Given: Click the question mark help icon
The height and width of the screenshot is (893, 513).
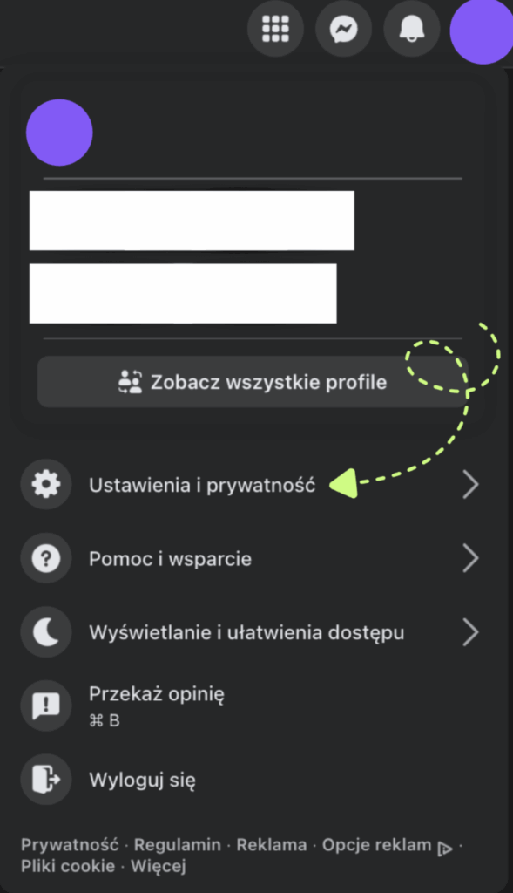Looking at the screenshot, I should point(46,558).
